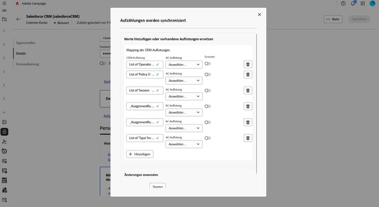Select the Personalisierung tab

click(27, 64)
